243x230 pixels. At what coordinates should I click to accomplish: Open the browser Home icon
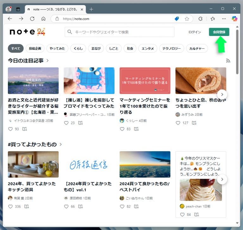pos(43,19)
